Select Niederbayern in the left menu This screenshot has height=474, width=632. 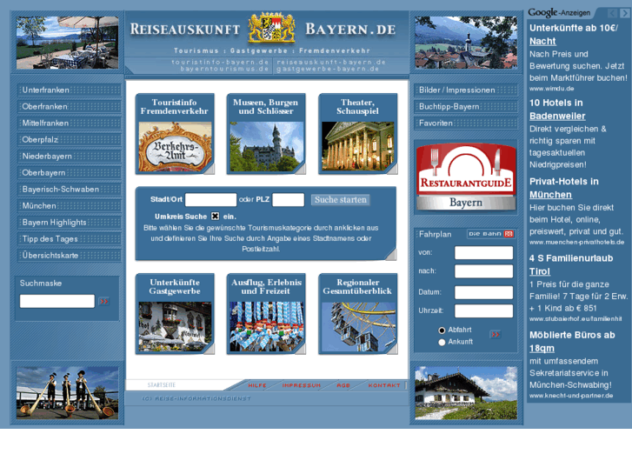click(x=69, y=157)
